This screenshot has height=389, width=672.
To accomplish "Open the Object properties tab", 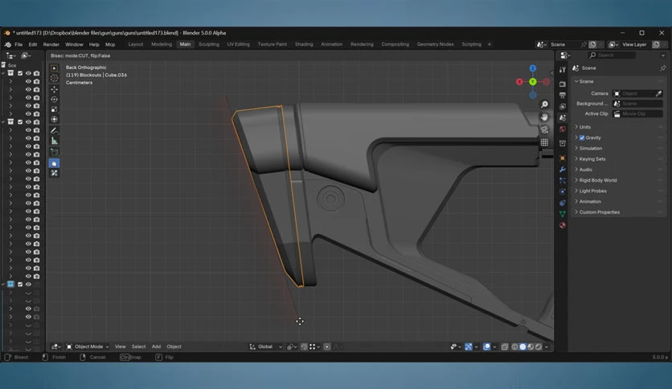I will click(563, 158).
